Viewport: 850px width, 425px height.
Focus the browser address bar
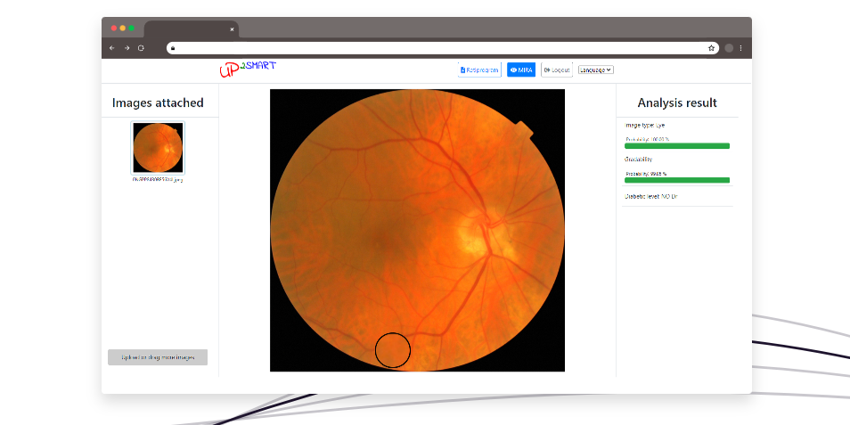[x=442, y=48]
